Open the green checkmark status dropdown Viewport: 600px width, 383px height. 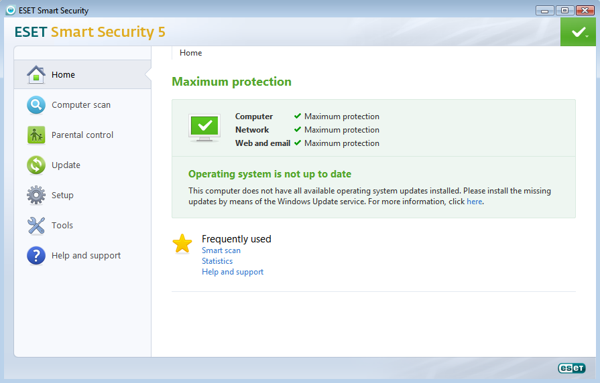tap(579, 32)
